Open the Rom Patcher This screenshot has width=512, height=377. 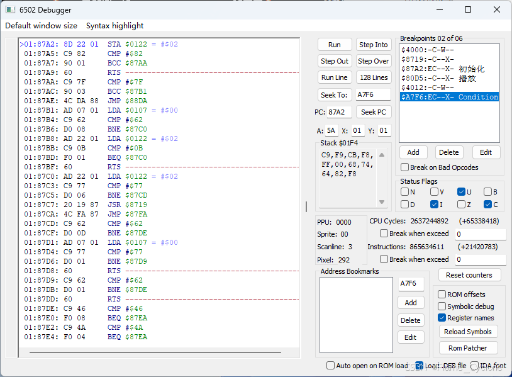pyautogui.click(x=467, y=348)
